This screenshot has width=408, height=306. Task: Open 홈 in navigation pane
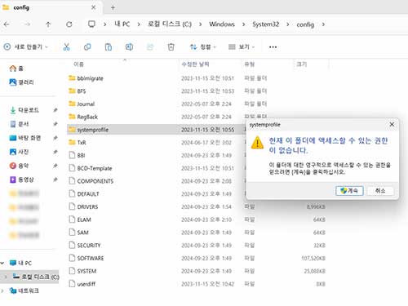point(16,69)
